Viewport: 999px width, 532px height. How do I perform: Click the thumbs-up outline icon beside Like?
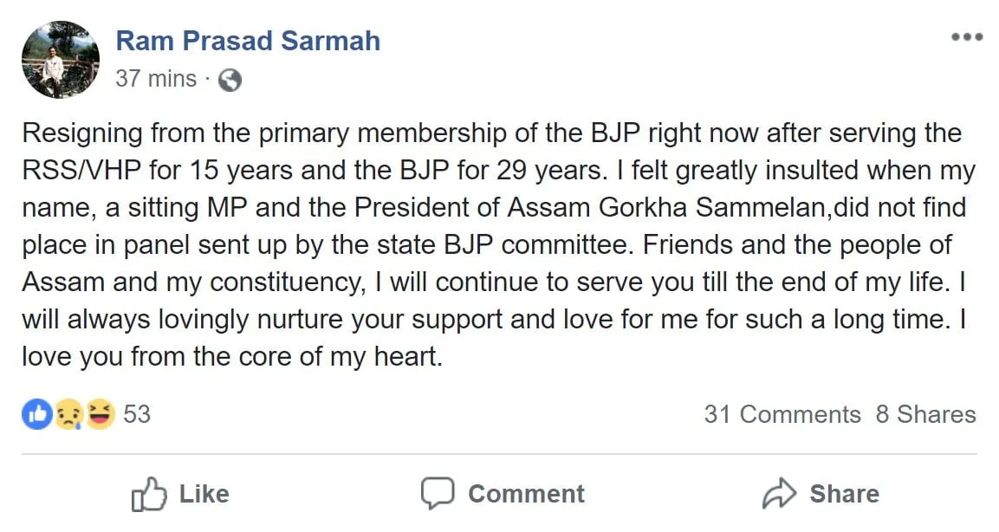tap(149, 494)
